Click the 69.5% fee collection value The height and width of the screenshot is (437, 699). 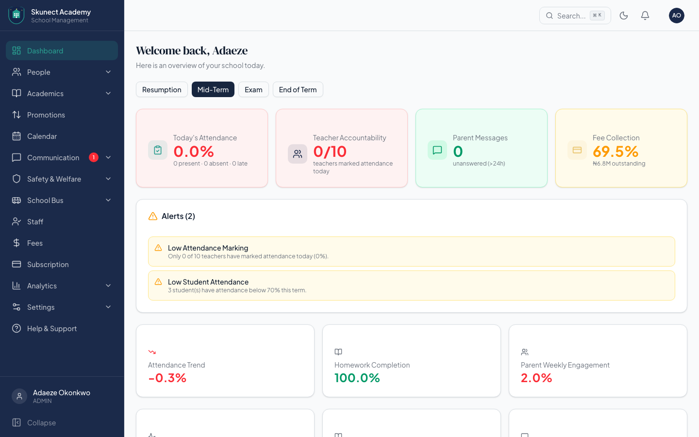coord(616,151)
